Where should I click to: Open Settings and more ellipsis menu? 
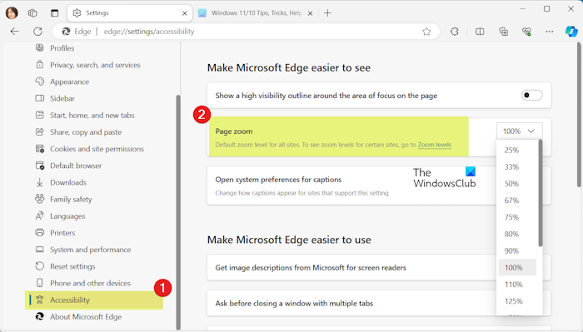point(549,32)
